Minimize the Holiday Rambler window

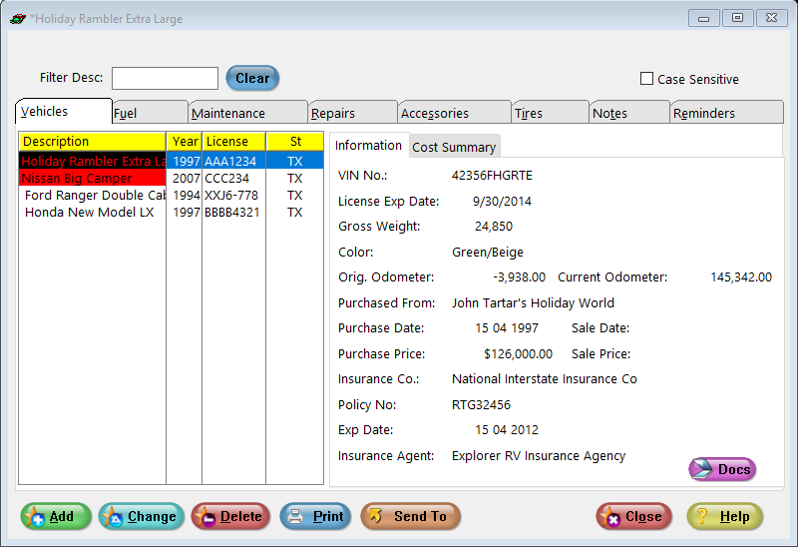click(x=704, y=18)
